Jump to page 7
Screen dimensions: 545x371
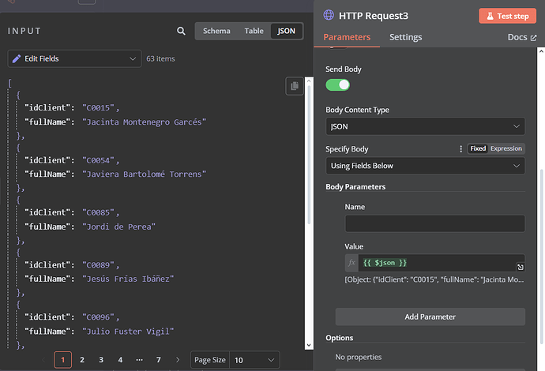click(159, 360)
